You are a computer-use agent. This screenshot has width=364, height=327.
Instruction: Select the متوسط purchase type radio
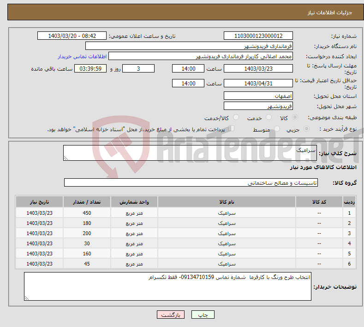277,129
